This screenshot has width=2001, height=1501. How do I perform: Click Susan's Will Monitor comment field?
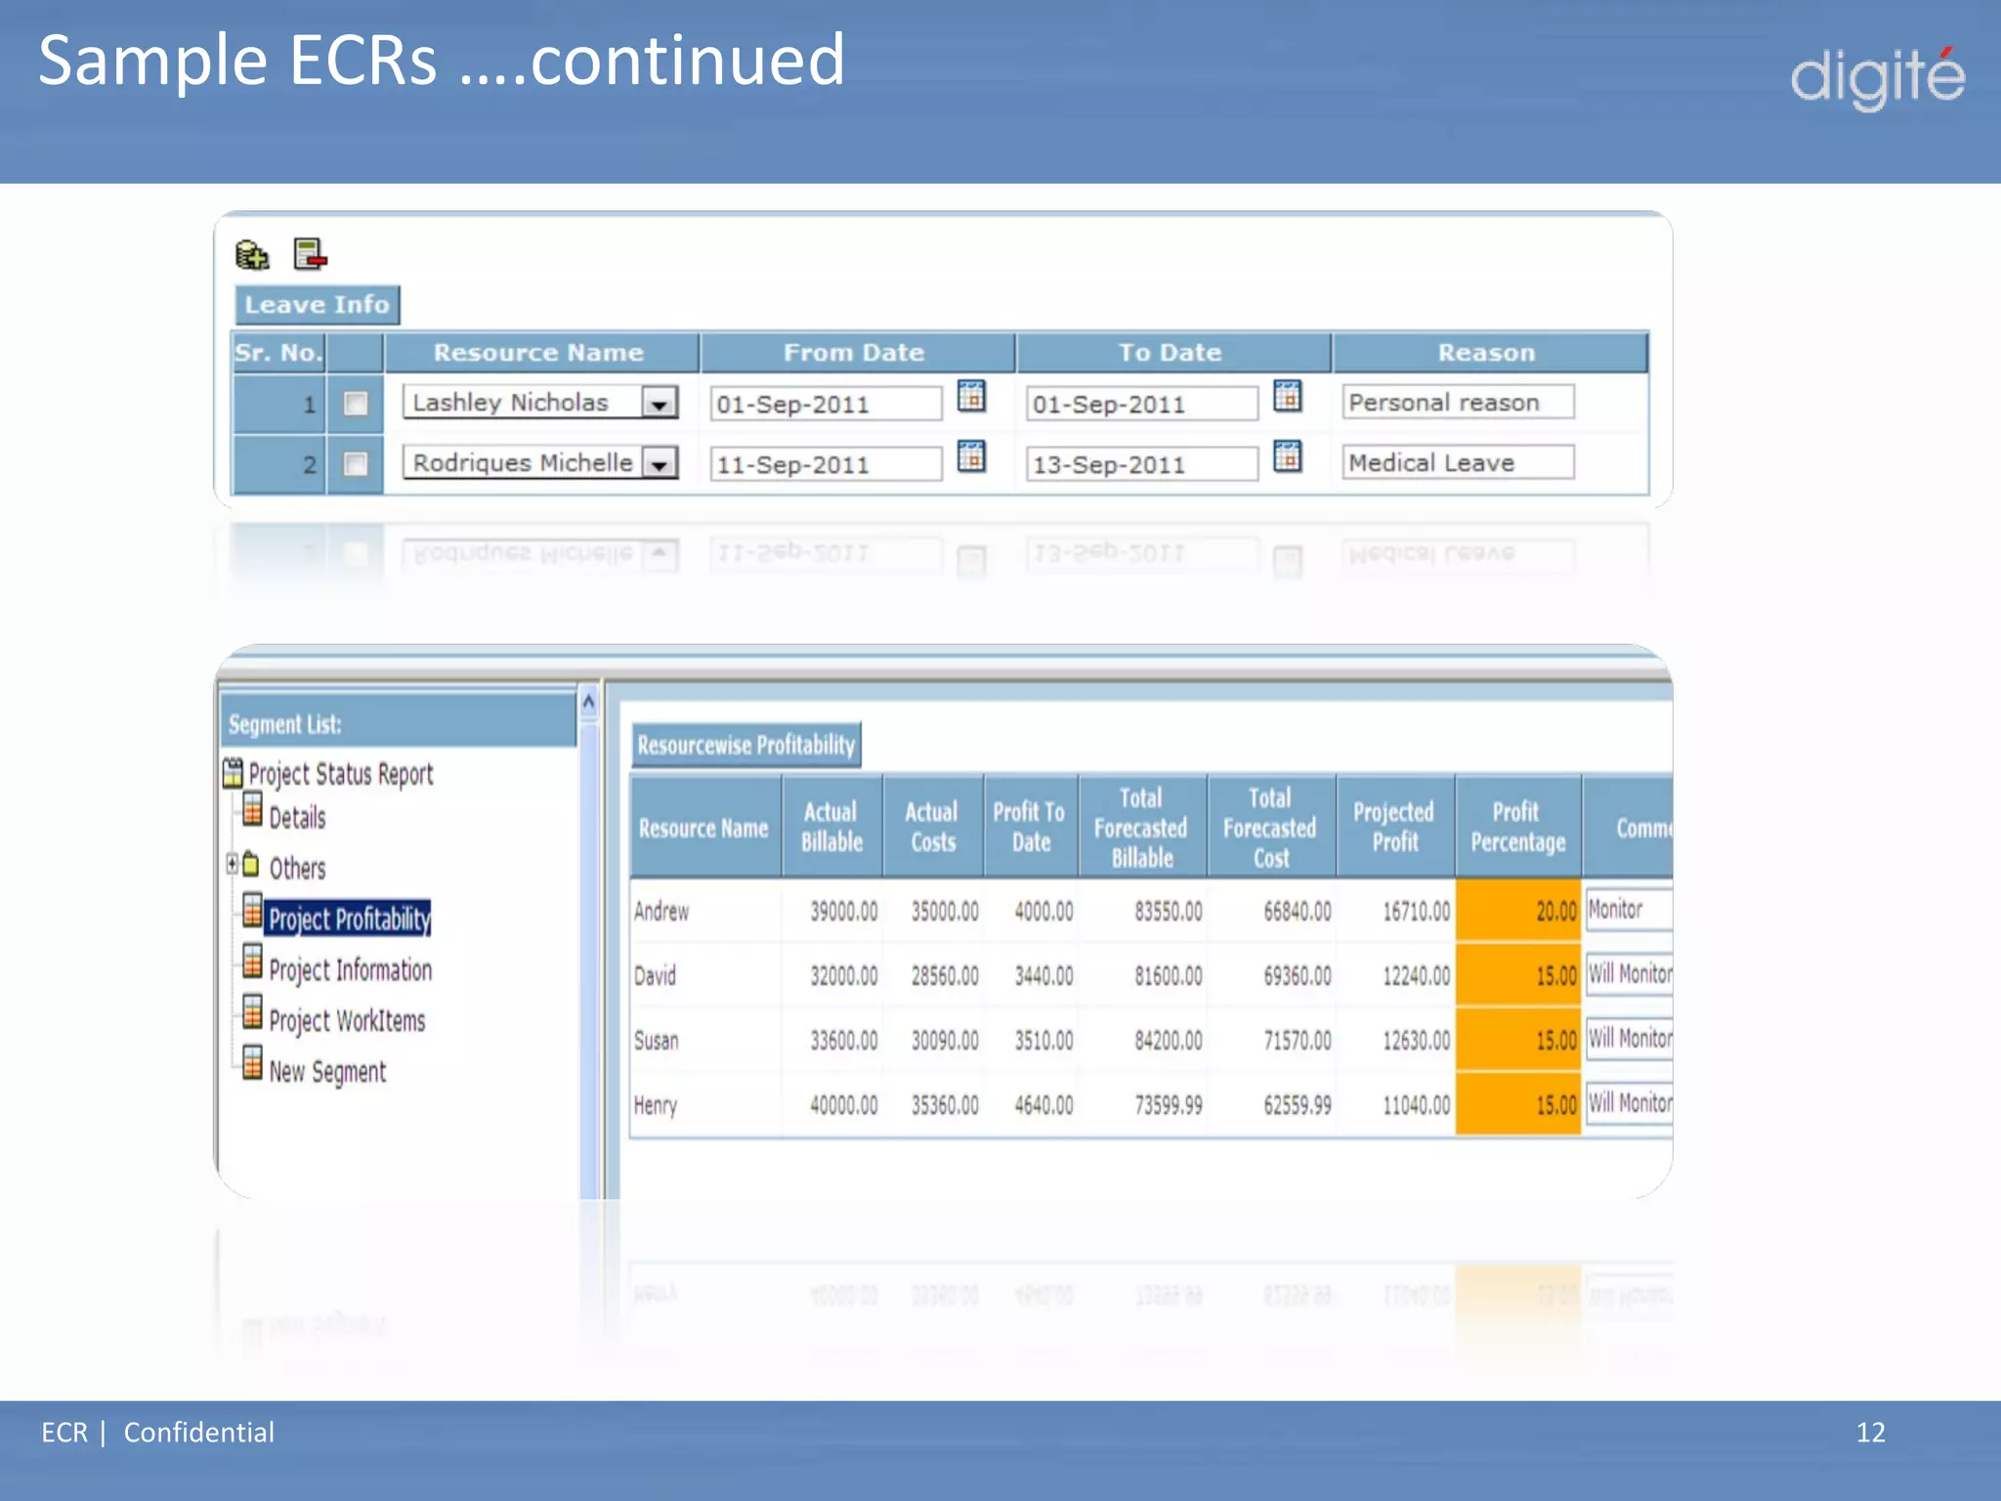click(1629, 1038)
